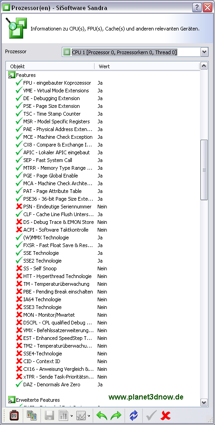Click the help question mark button
215x425 pixels.
click(x=196, y=7)
